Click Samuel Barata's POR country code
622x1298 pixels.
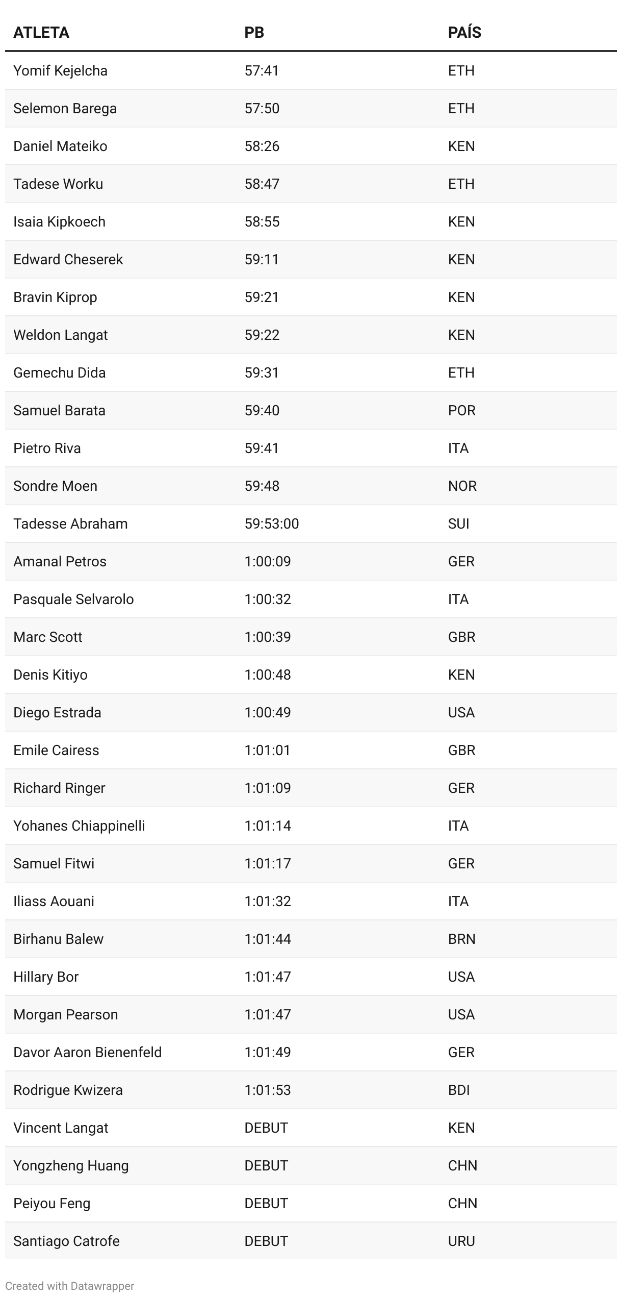click(x=461, y=410)
